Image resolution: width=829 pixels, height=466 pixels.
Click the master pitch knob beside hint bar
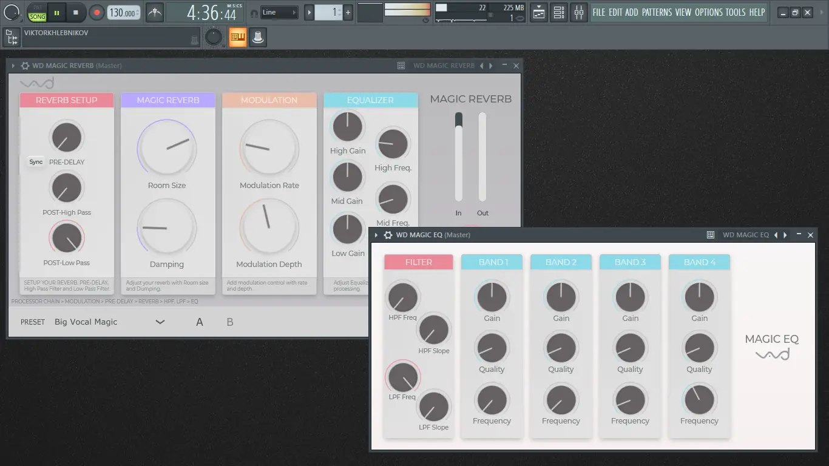pyautogui.click(x=214, y=37)
